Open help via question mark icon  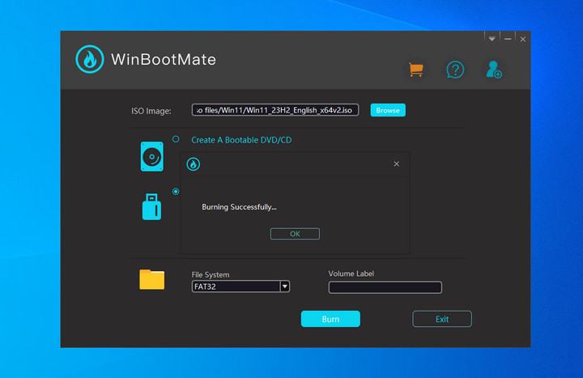(x=455, y=70)
